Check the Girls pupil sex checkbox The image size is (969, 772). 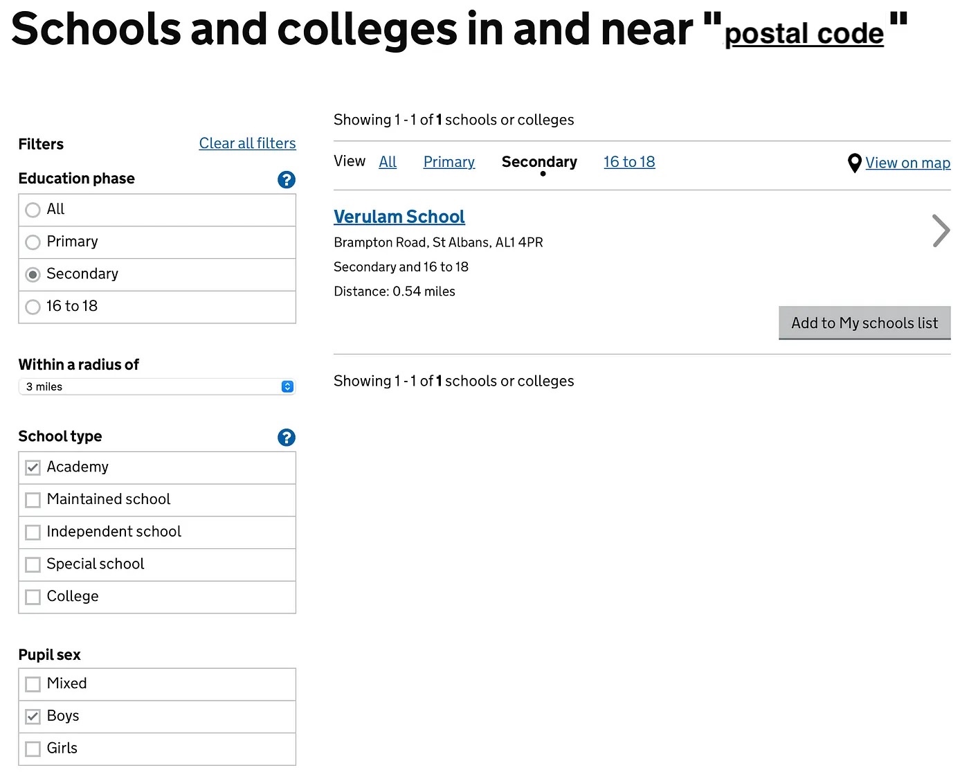pos(33,749)
